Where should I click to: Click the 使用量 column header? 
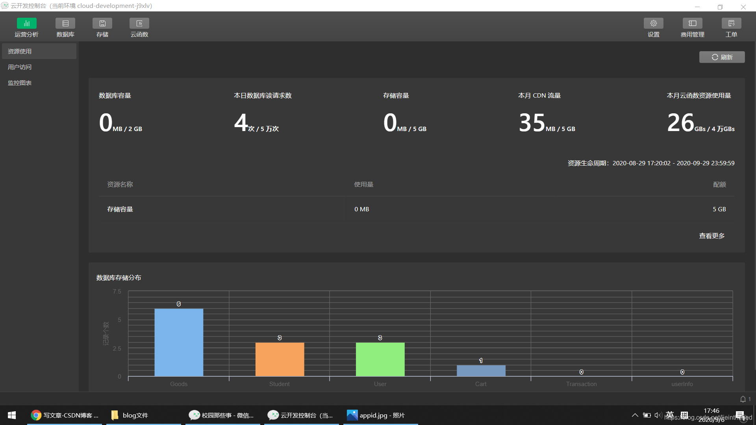pyautogui.click(x=363, y=185)
